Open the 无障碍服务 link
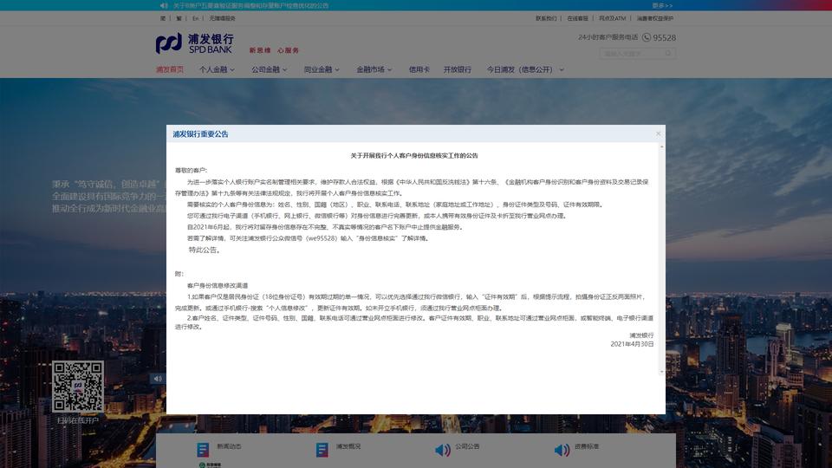 [x=222, y=18]
